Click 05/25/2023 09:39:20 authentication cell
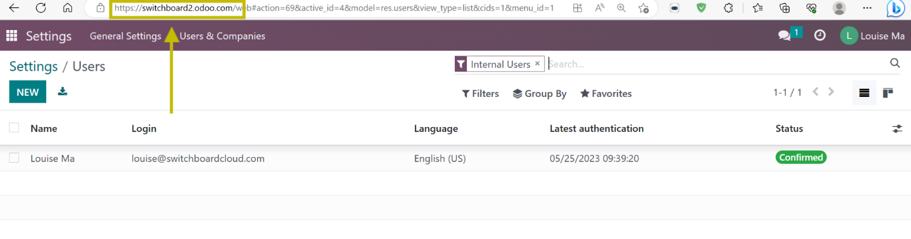Viewport: 911px width, 239px height. [x=594, y=158]
